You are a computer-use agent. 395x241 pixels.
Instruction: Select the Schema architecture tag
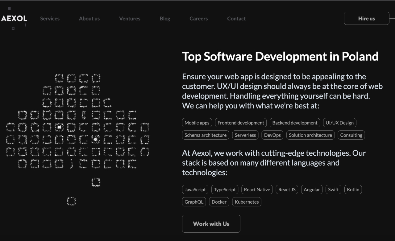pos(206,135)
